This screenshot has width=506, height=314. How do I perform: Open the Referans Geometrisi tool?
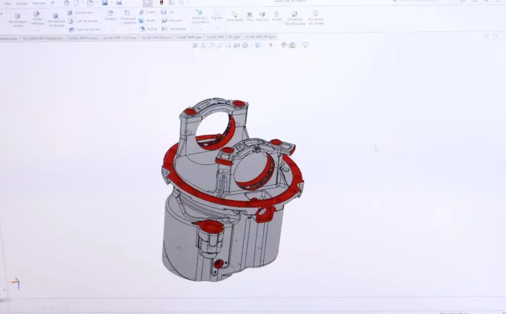[200, 17]
